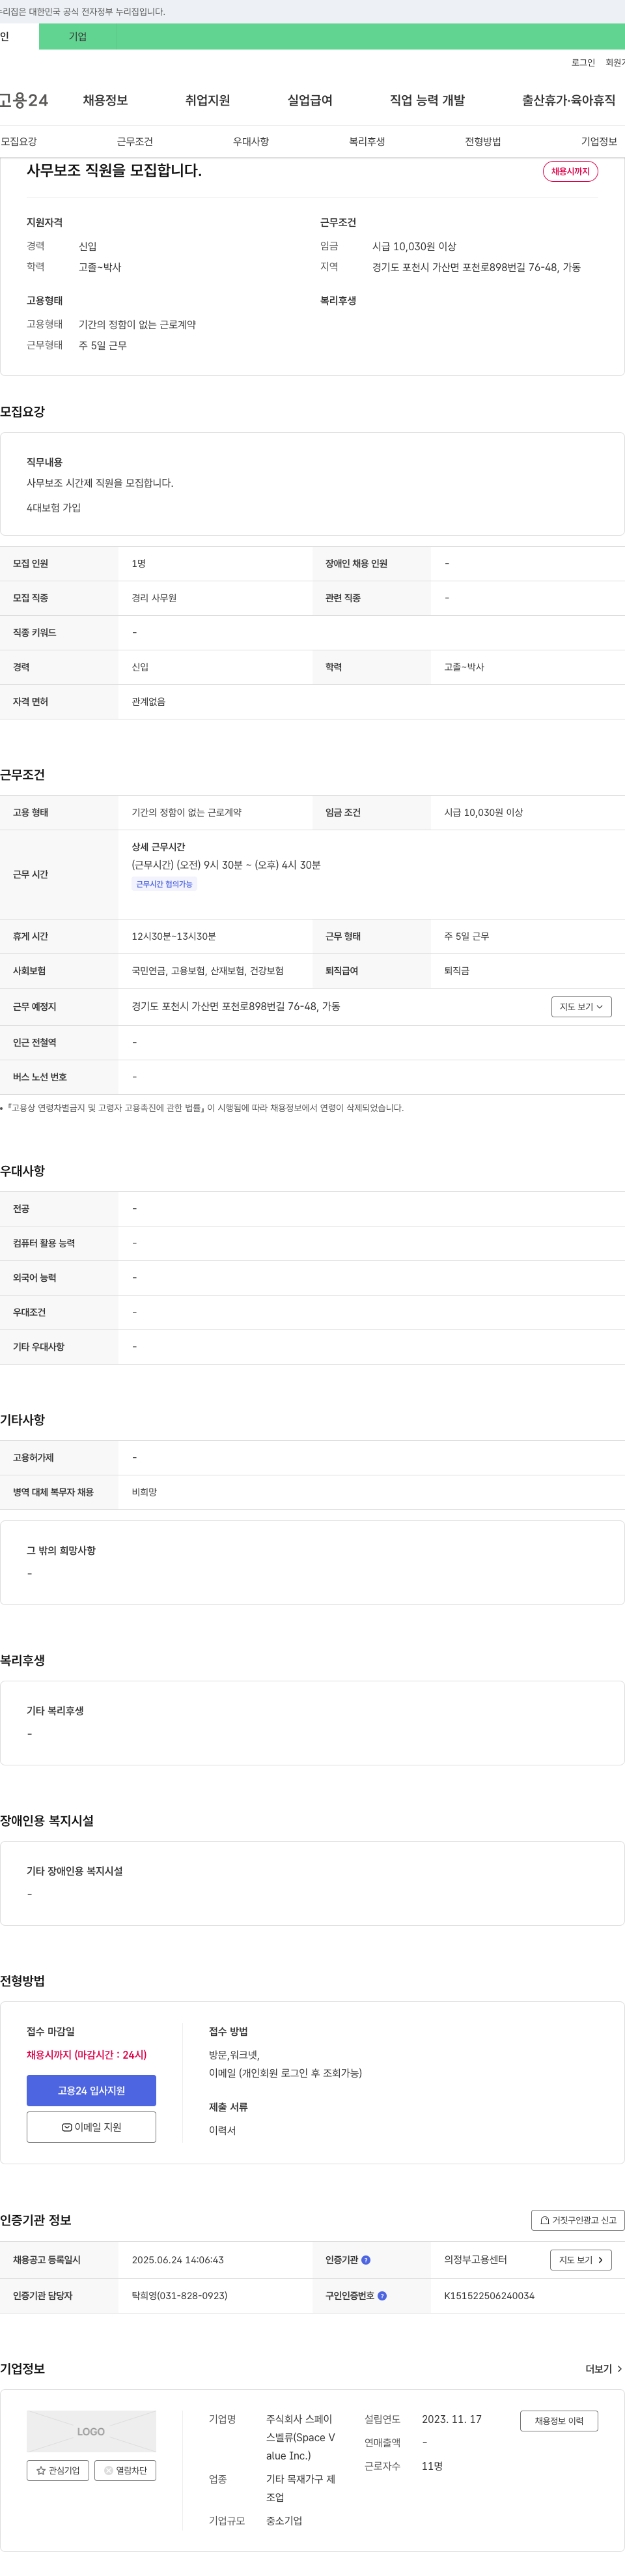Open the 취업지원 menu
Image resolution: width=625 pixels, height=2552 pixels.
208,100
